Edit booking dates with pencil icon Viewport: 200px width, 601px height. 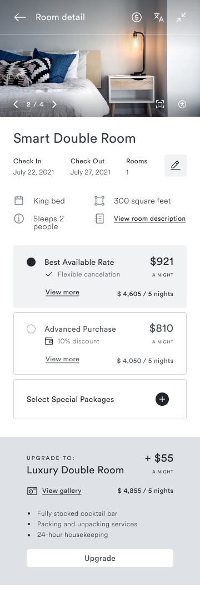pyautogui.click(x=176, y=166)
